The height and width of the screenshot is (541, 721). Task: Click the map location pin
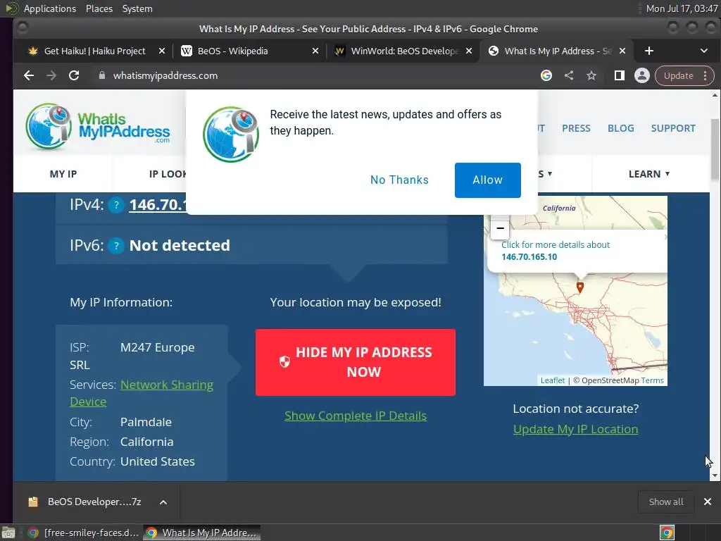pyautogui.click(x=580, y=287)
